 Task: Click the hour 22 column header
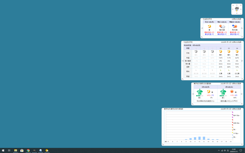220,49
